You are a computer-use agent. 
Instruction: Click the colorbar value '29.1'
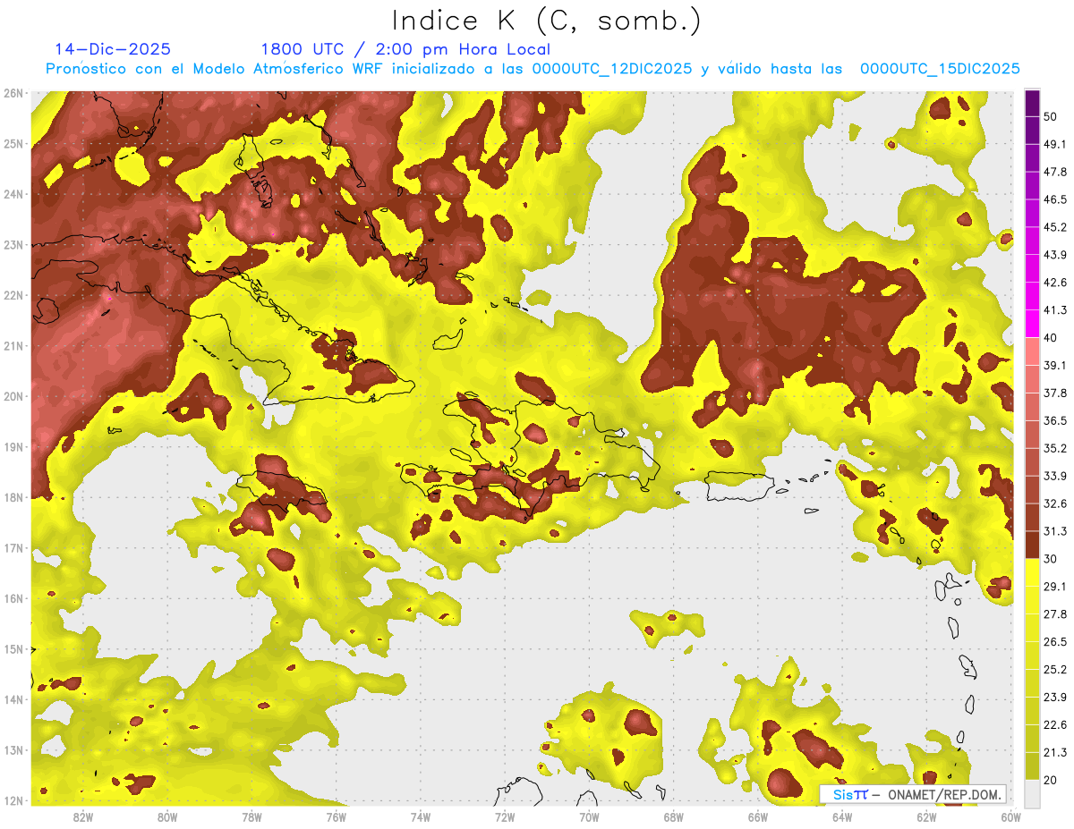click(1055, 587)
